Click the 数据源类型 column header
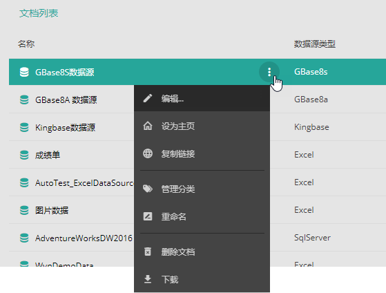Screen dimensions: 386x293 315,44
